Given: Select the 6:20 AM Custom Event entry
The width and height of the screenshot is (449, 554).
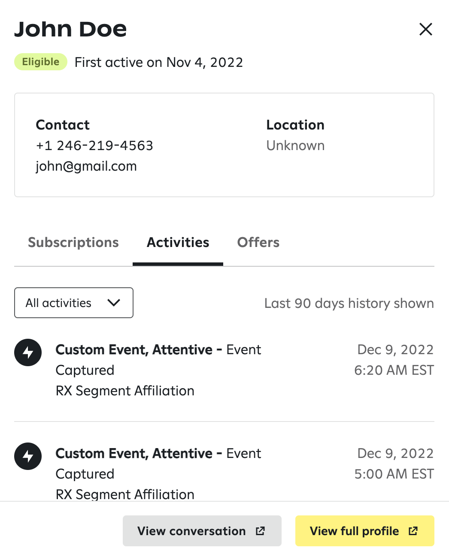Looking at the screenshot, I should tap(158, 350).
